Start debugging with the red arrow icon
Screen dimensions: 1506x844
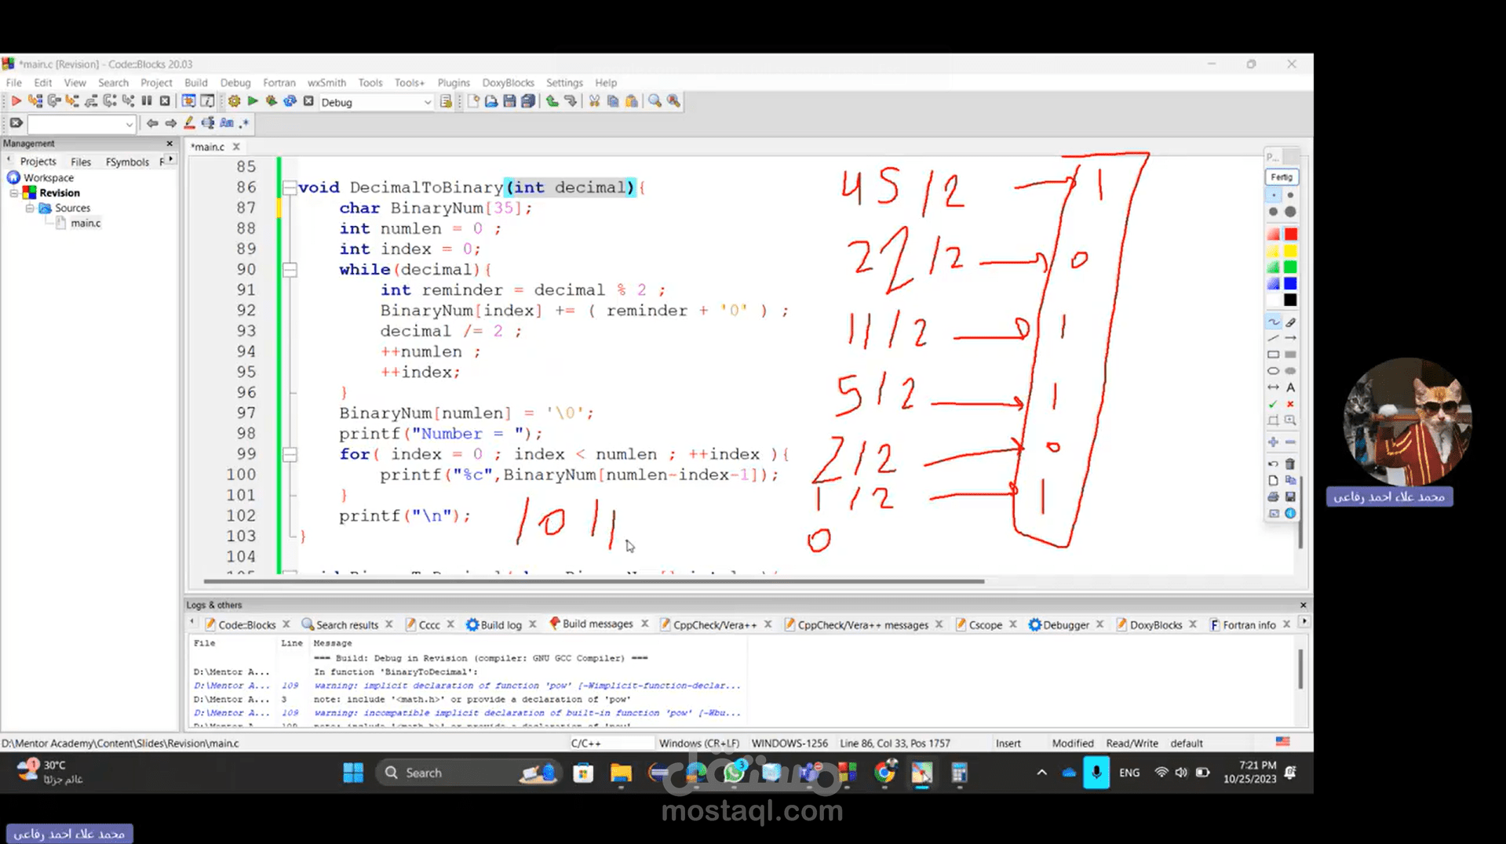click(x=15, y=102)
